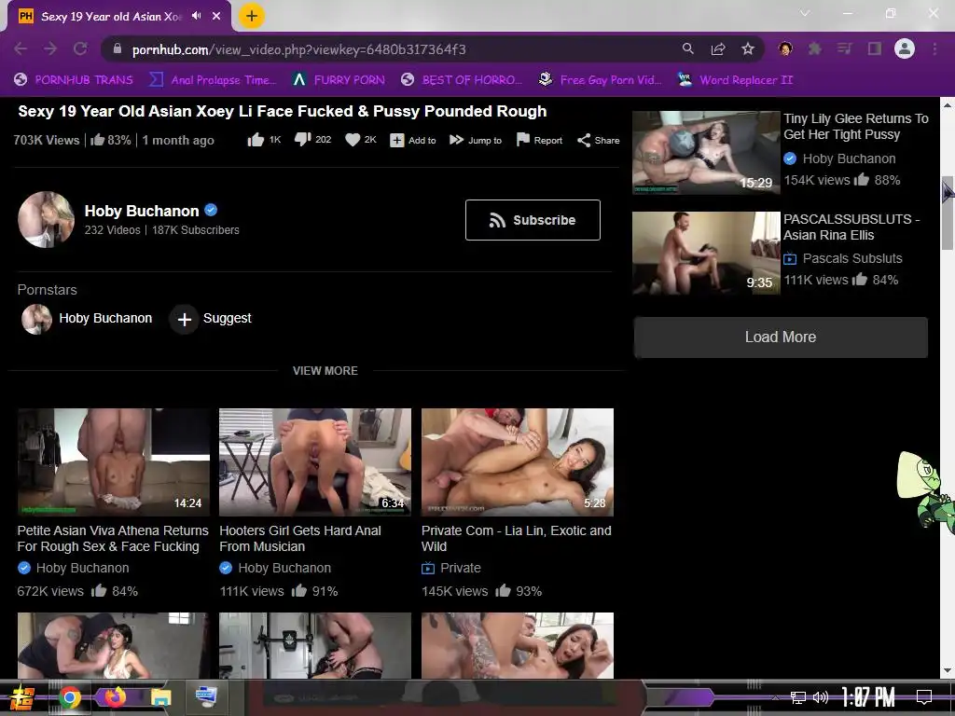Click the page scrollbar up arrow
The height and width of the screenshot is (716, 955).
click(x=948, y=104)
